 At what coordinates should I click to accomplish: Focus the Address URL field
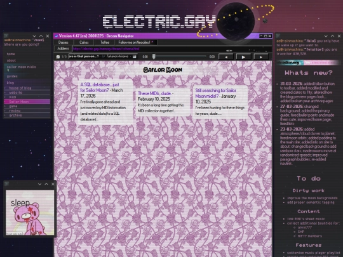(x=171, y=49)
